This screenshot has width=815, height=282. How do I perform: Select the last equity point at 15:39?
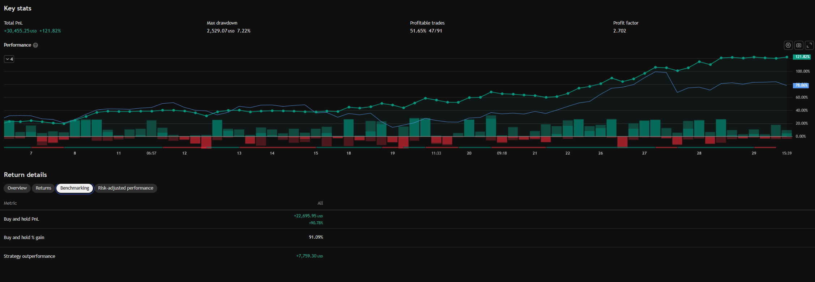(x=787, y=57)
